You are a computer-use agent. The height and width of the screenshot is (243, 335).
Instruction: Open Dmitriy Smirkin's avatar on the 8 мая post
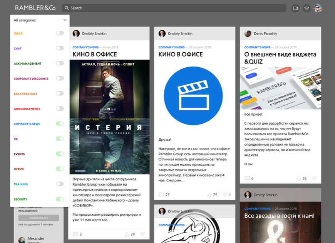tap(76, 33)
